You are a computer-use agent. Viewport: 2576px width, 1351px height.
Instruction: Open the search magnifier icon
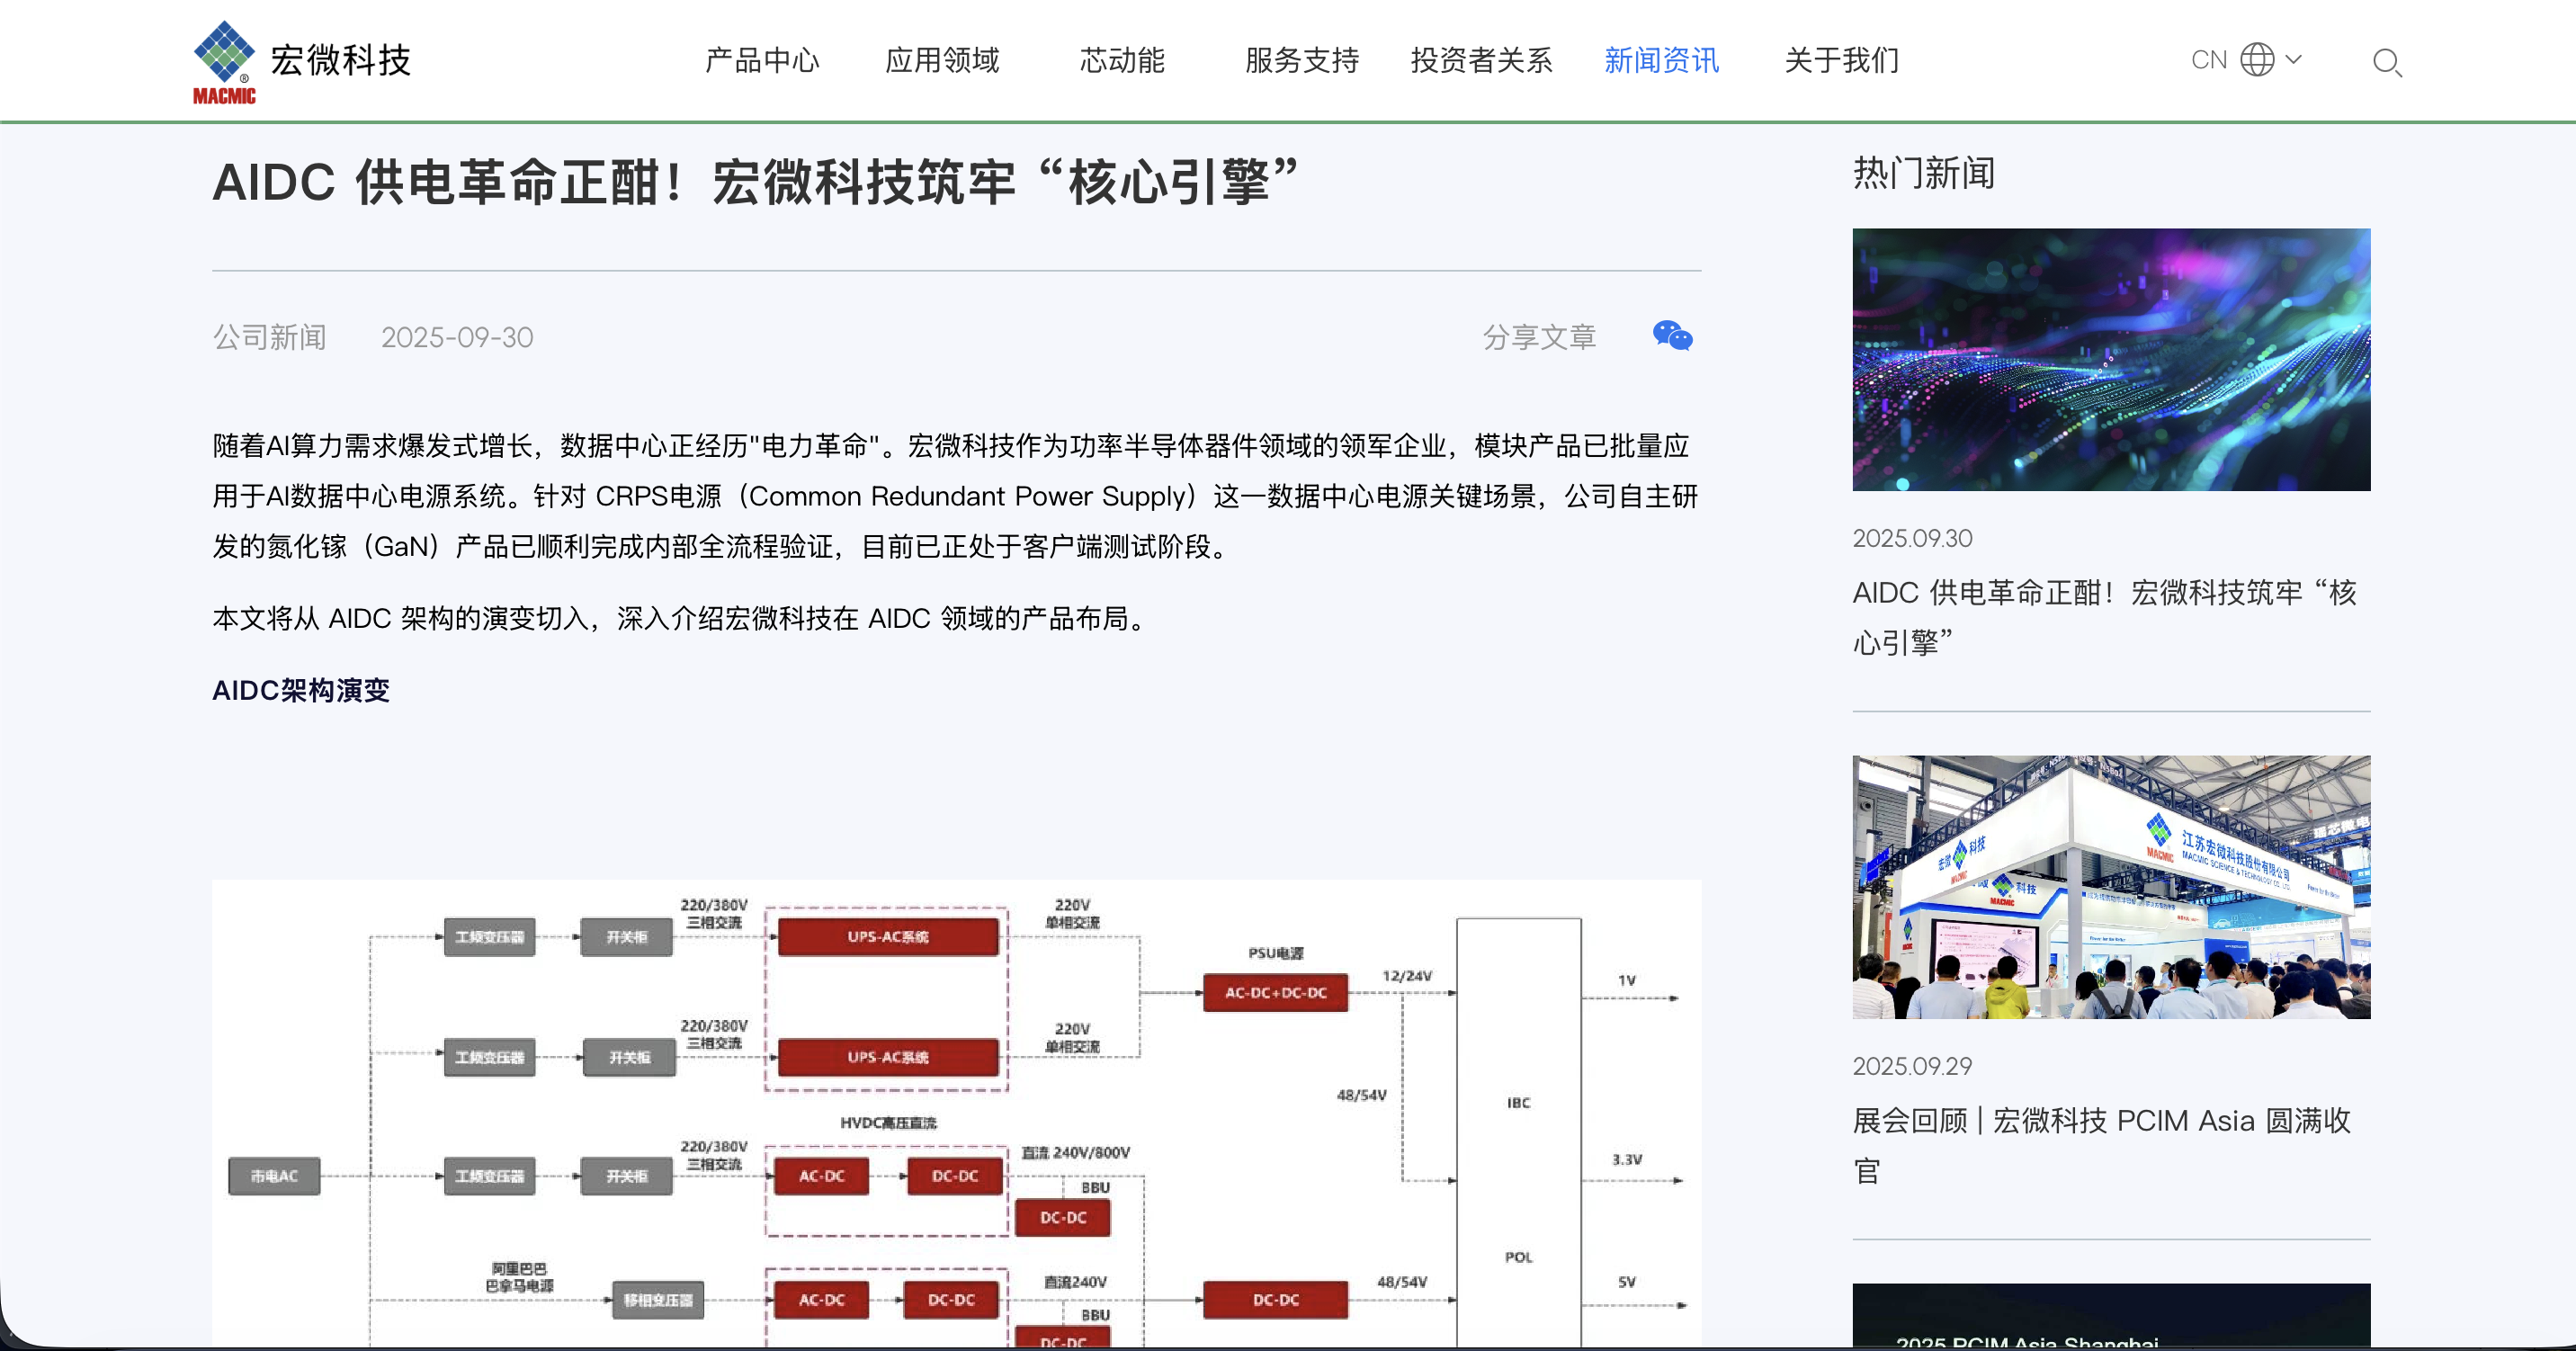(2386, 62)
